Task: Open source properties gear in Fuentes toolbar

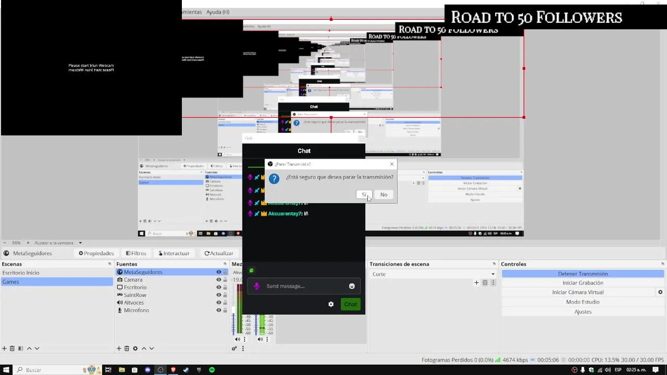Action: (135, 348)
